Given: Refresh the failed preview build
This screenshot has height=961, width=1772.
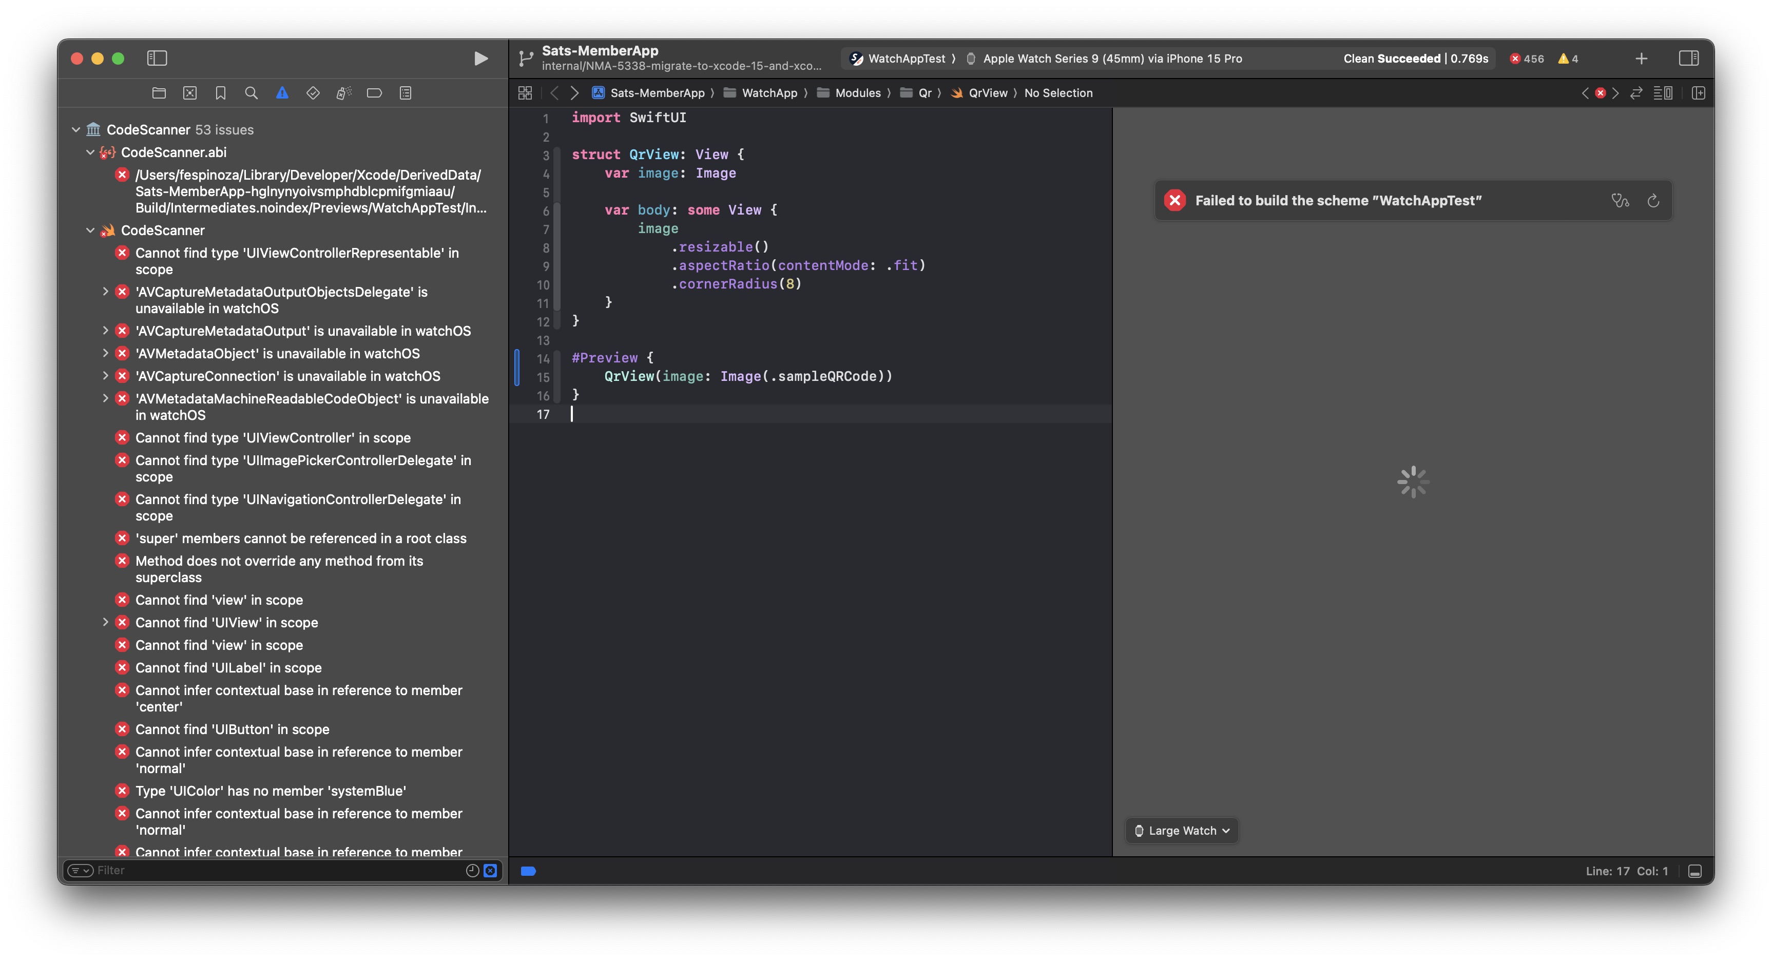Looking at the screenshot, I should [1653, 200].
